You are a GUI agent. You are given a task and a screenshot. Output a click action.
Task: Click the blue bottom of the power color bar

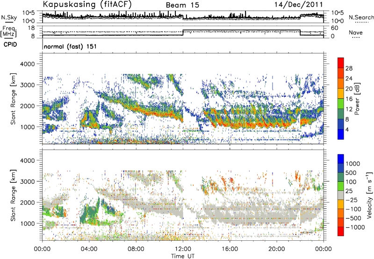(341, 134)
